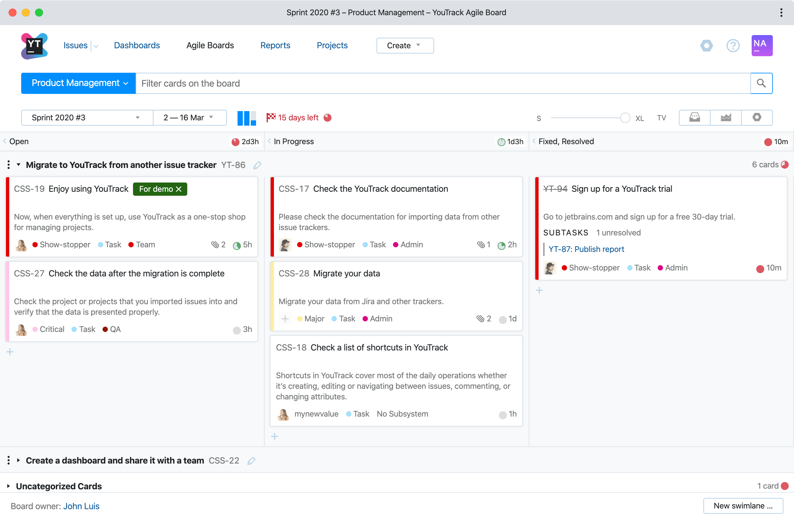Click the column layout bars icon near the sprint selector
The image size is (794, 529).
(x=246, y=117)
